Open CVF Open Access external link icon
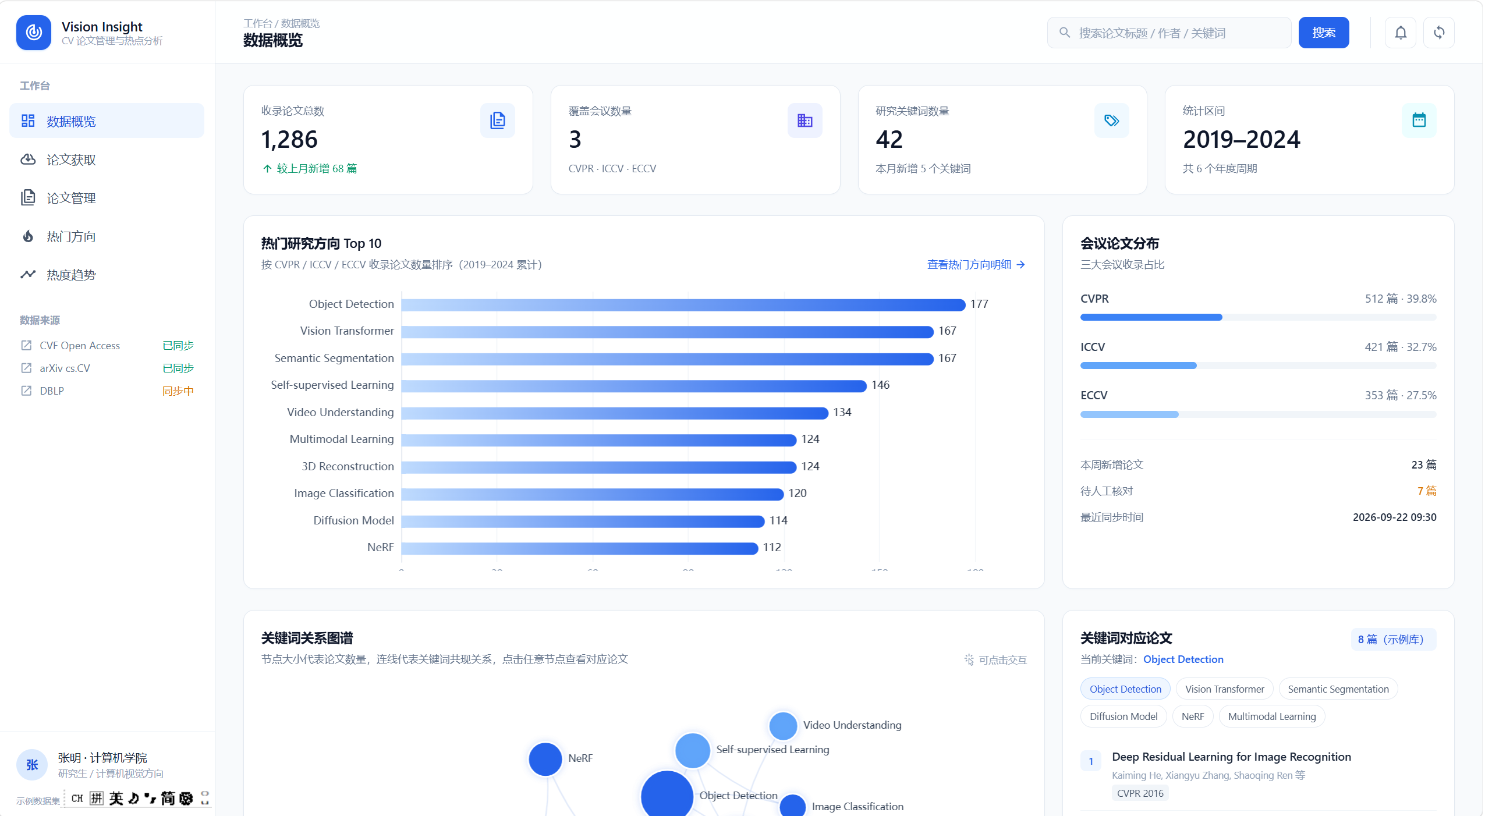Image resolution: width=1485 pixels, height=816 pixels. coord(26,345)
